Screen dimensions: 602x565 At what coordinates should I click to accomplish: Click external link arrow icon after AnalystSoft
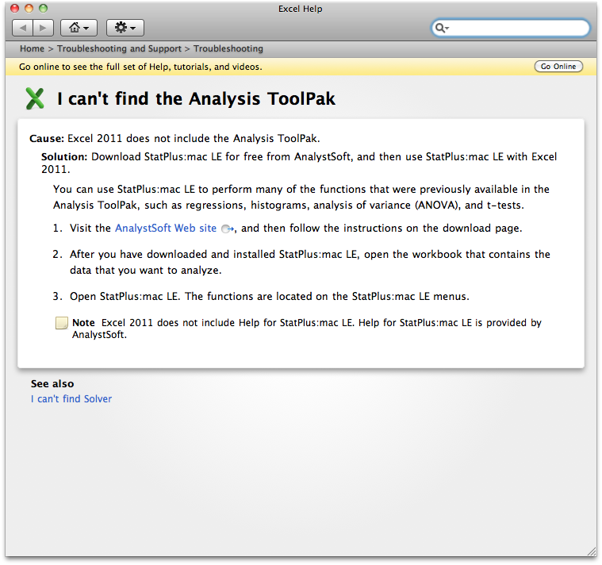(228, 229)
